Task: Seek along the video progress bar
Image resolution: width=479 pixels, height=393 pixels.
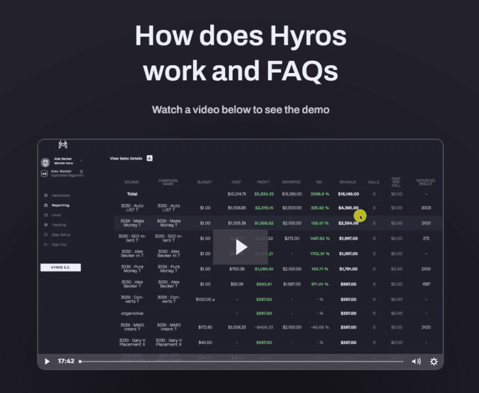Action: point(241,362)
